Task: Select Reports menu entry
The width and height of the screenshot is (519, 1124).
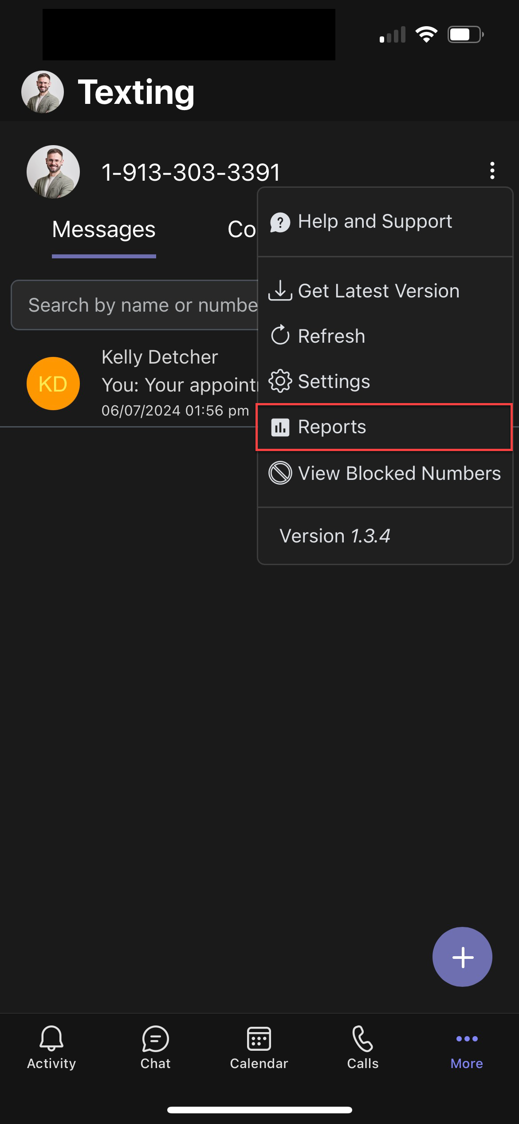Action: pyautogui.click(x=332, y=427)
